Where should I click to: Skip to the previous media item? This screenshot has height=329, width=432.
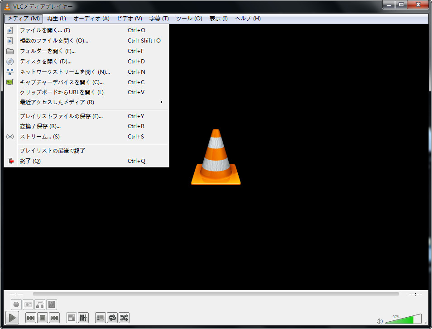pos(30,317)
